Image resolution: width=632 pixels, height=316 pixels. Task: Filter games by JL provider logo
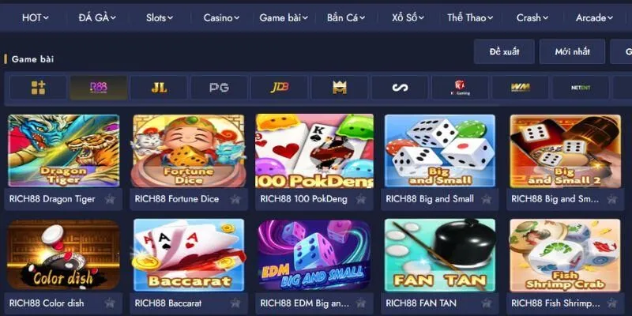[x=159, y=88]
